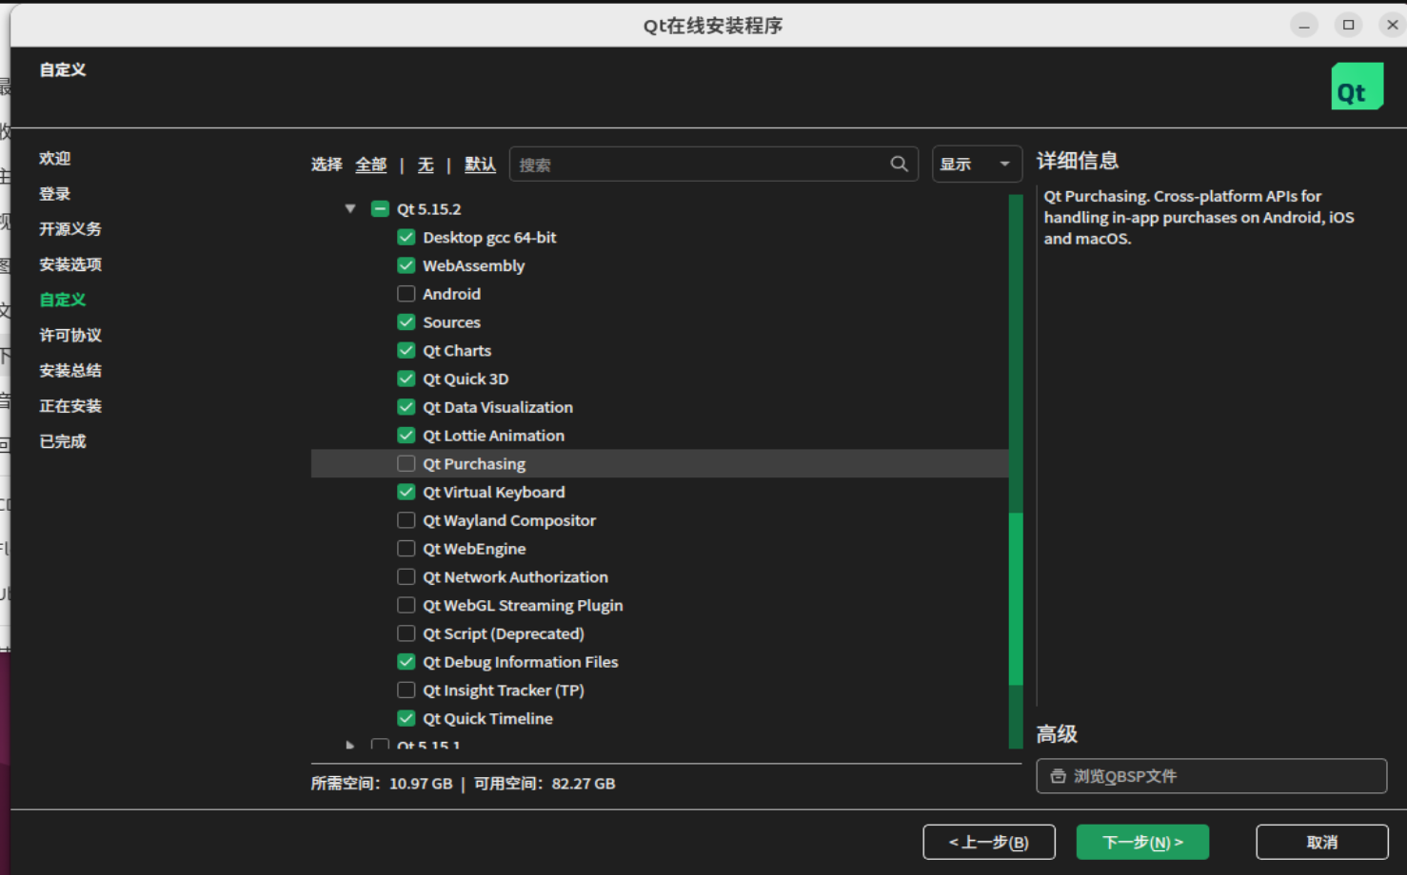Enable the Qt WebEngine checkbox
1407x875 pixels.
(406, 548)
